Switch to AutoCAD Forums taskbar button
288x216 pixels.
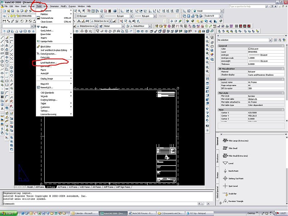click(142, 213)
